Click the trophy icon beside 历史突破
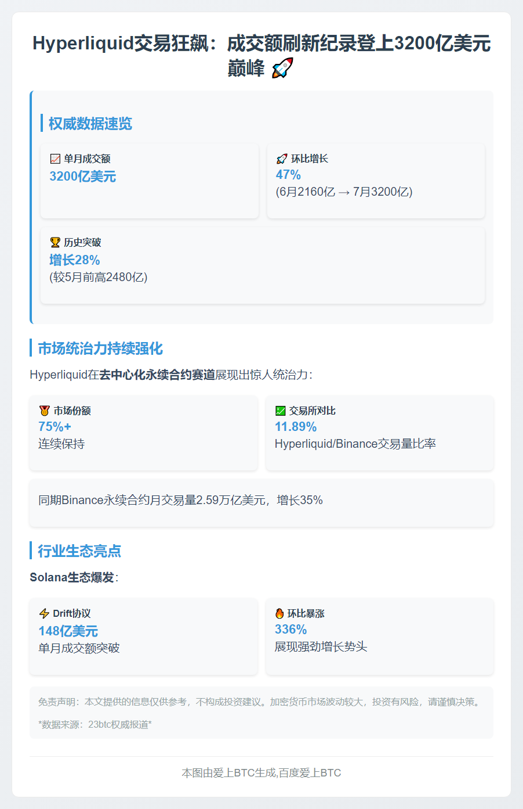 pyautogui.click(x=55, y=242)
